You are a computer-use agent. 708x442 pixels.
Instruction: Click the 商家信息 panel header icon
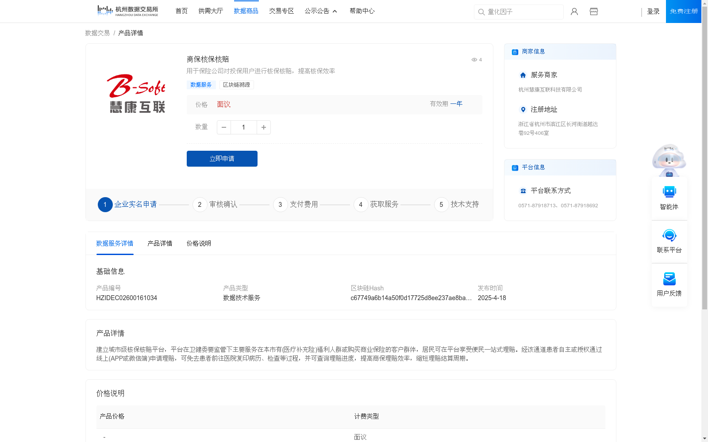[515, 52]
